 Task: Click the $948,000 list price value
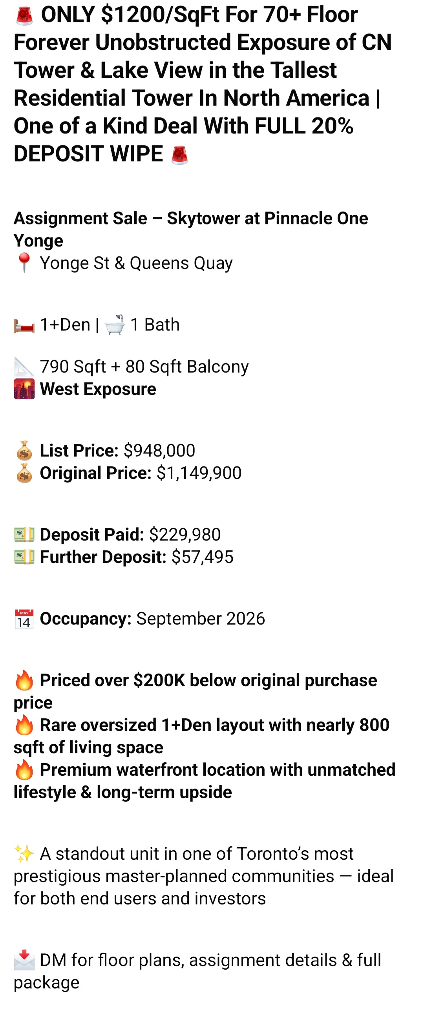[x=159, y=451]
